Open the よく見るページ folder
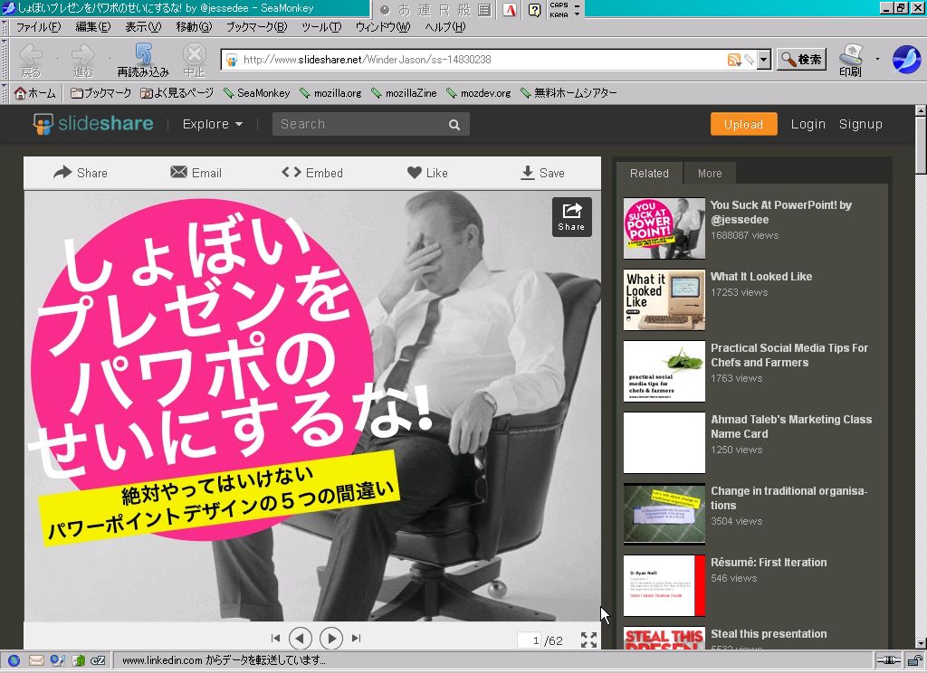The image size is (927, 673). click(177, 93)
